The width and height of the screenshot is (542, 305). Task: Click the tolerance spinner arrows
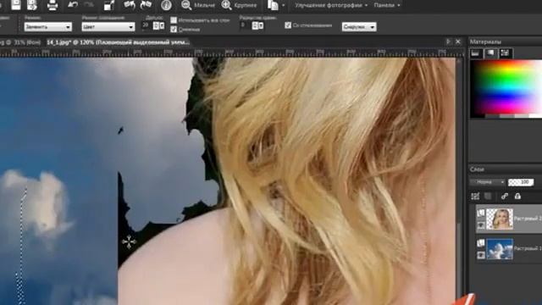(156, 25)
